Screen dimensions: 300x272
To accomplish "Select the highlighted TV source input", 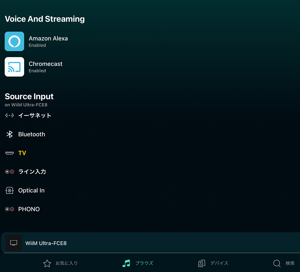I will point(22,153).
